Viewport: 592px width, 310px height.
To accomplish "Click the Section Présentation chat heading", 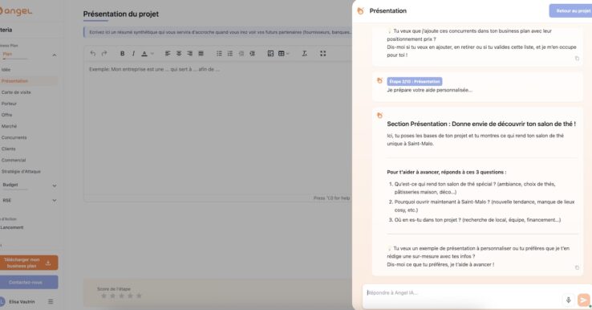I will [481, 124].
